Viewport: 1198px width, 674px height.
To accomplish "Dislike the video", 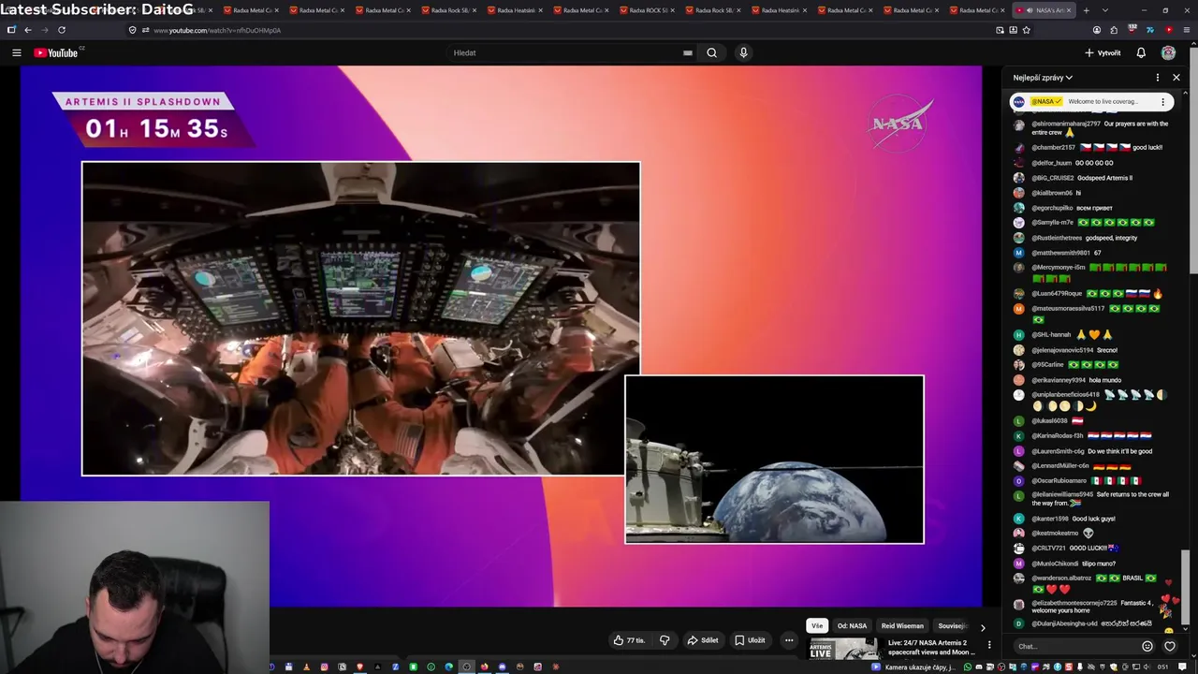I will [665, 640].
